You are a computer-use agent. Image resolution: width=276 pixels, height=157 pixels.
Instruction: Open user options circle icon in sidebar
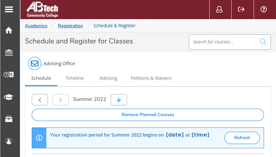[x=9, y=141]
